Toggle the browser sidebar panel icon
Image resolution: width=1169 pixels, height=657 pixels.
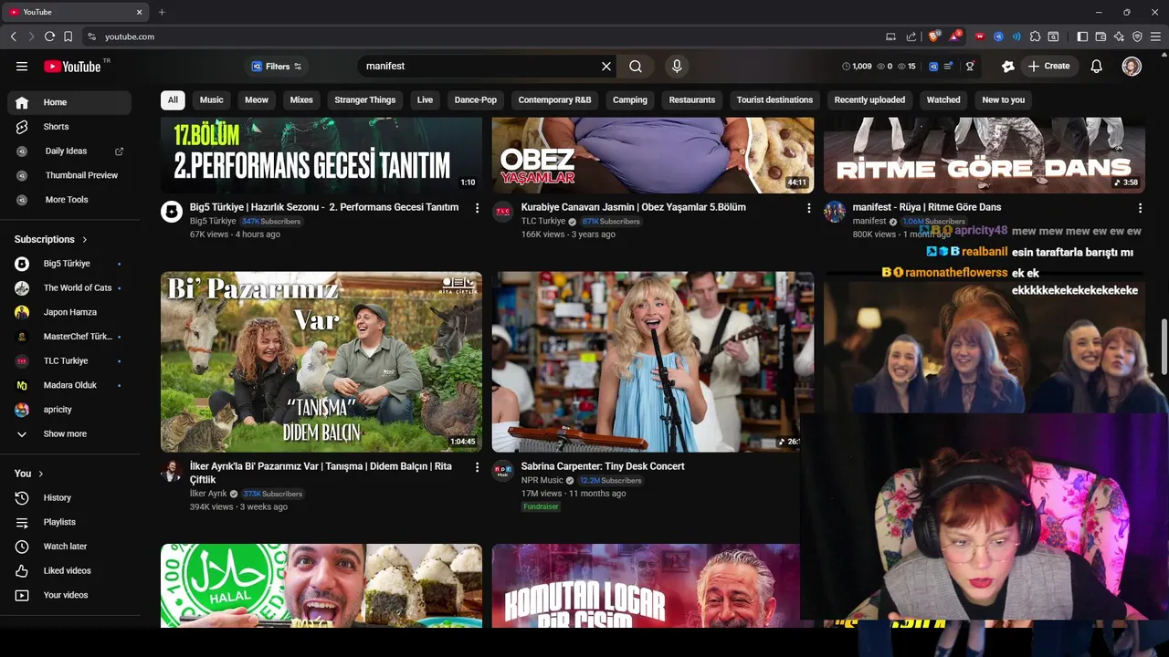[x=1082, y=36]
